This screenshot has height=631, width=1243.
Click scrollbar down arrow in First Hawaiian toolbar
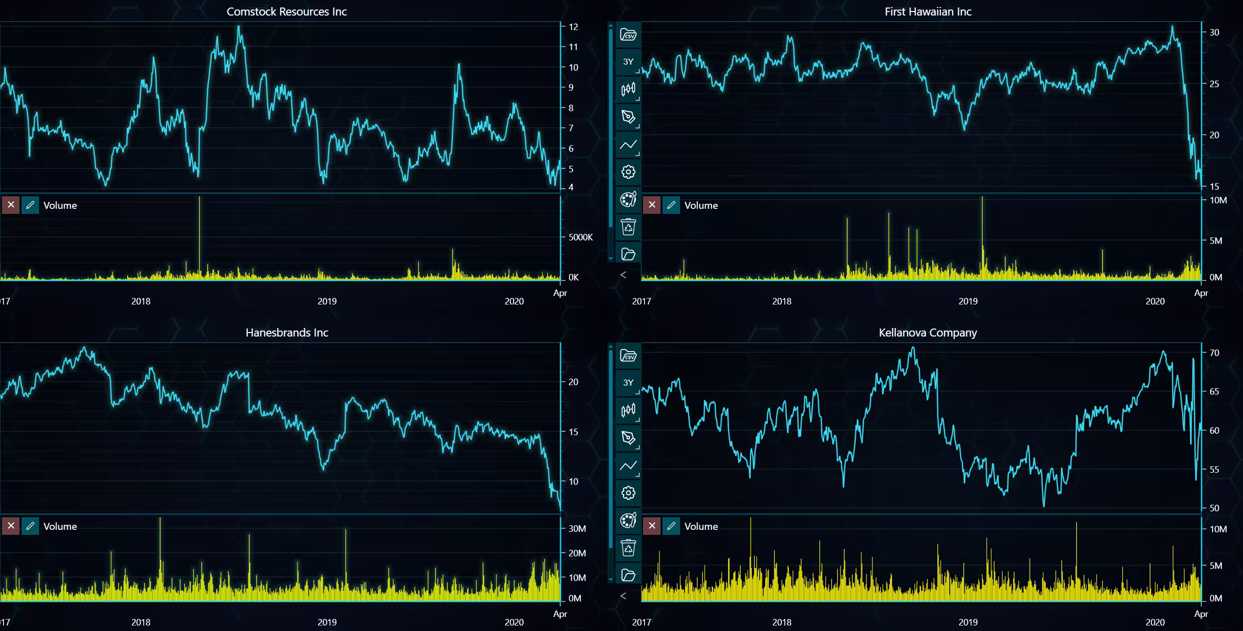(610, 258)
